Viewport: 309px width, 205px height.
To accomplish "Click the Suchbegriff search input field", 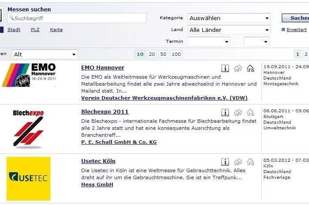I will coord(77,18).
